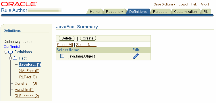Select JavaFact (1) in the tree

pyautogui.click(x=30, y=64)
